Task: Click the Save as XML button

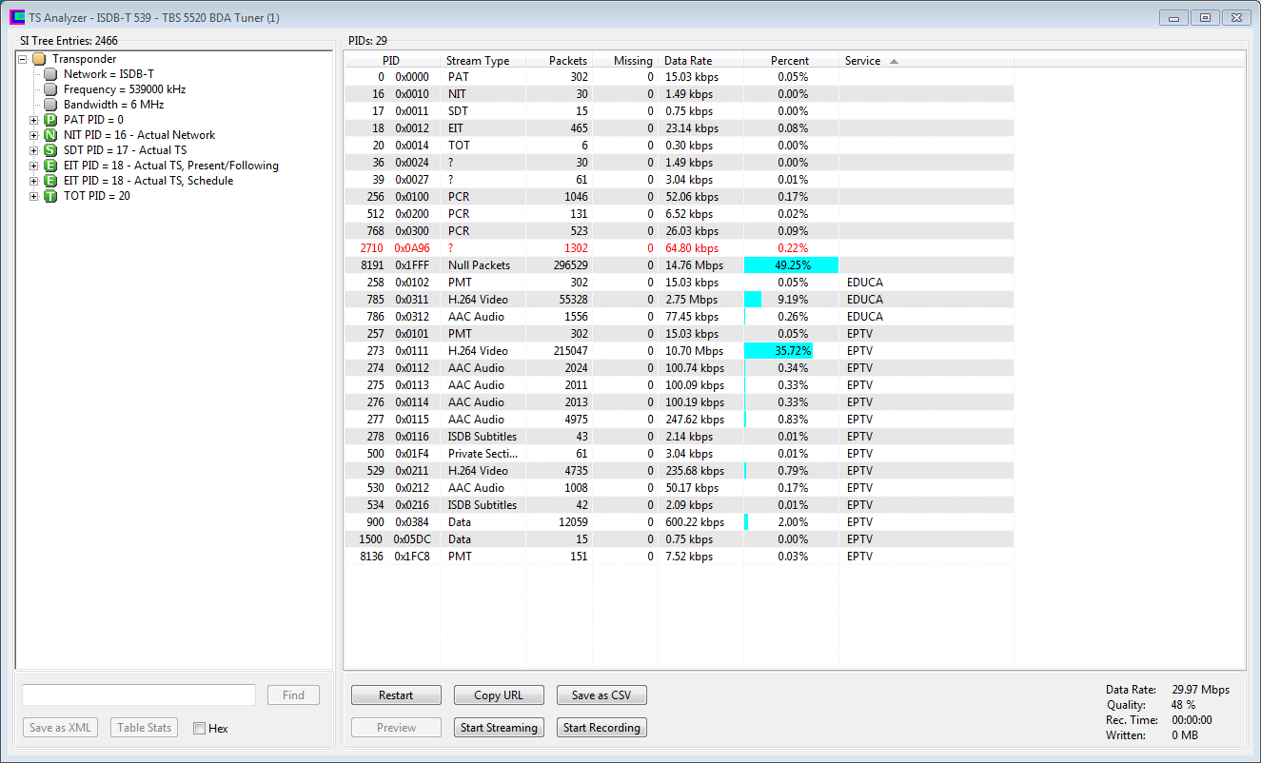Action: (x=61, y=728)
